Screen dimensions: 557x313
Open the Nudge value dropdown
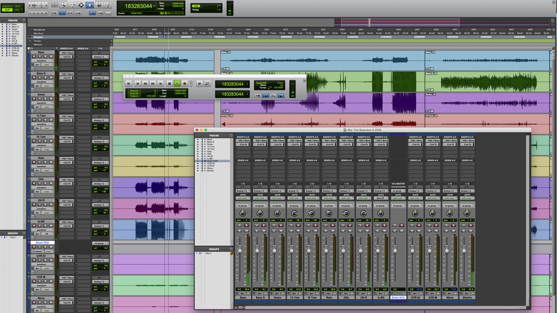pyautogui.click(x=220, y=10)
